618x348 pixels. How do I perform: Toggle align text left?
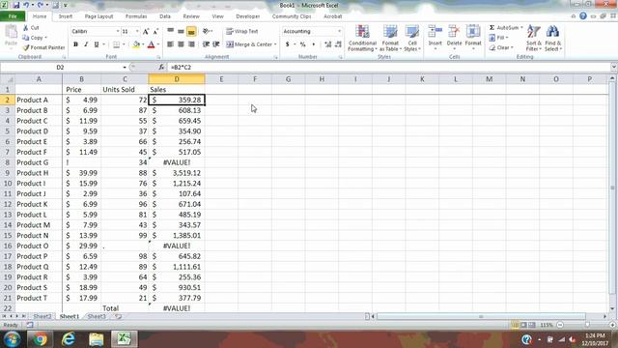(170, 44)
